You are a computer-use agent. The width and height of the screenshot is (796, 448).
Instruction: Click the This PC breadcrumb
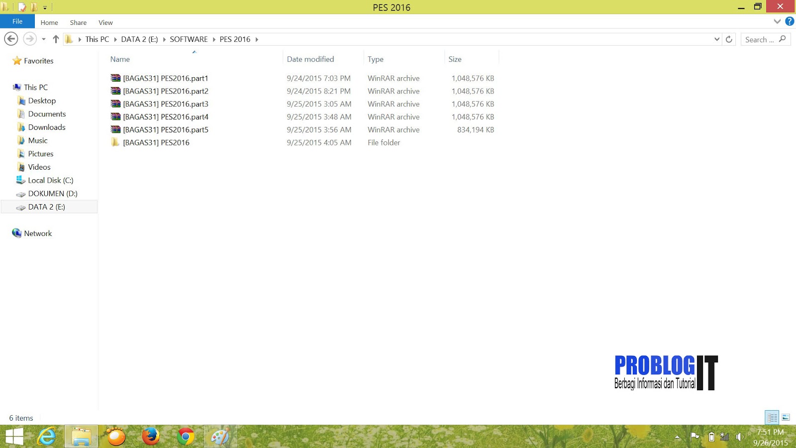[97, 39]
